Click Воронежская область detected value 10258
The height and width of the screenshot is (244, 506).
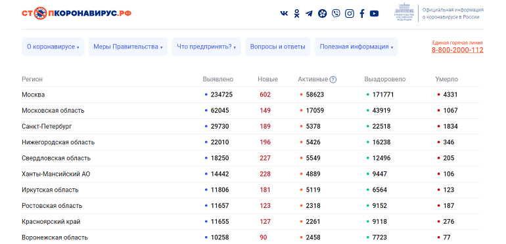tap(219, 237)
